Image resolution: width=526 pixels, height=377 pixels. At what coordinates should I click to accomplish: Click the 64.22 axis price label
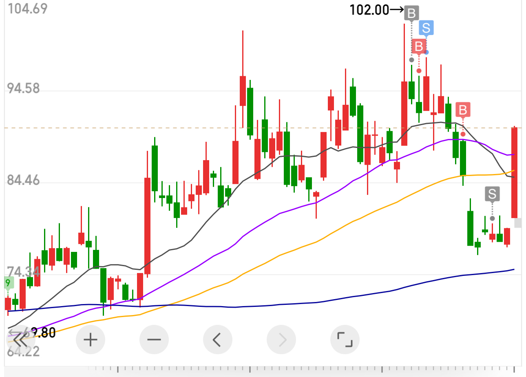[24, 351]
